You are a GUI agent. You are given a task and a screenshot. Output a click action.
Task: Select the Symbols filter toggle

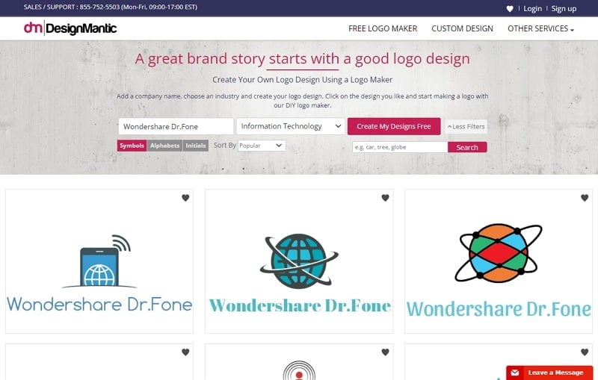point(132,146)
